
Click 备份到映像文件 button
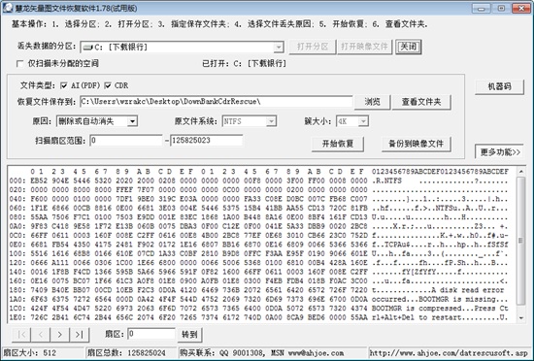pos(417,144)
